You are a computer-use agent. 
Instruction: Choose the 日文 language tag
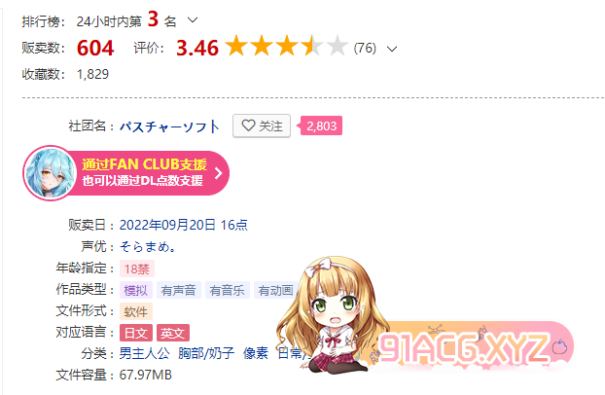click(136, 333)
